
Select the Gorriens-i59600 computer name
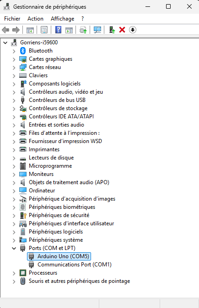pos(39,42)
